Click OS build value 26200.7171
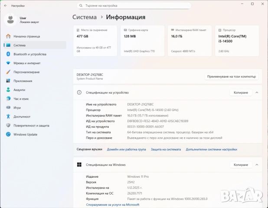Image resolution: width=268 pixels, height=208 pixels. pos(134,193)
